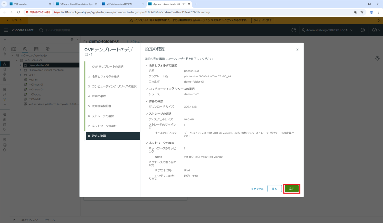The image size is (383, 223).
Task: Click the 戻る back button
Action: tap(274, 189)
